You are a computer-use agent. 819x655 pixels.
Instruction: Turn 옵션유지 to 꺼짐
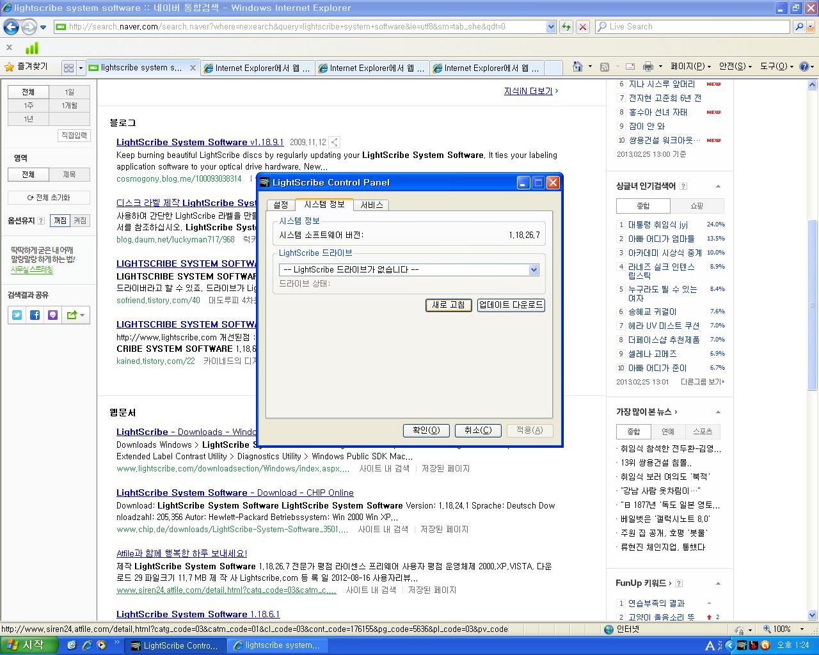60,221
